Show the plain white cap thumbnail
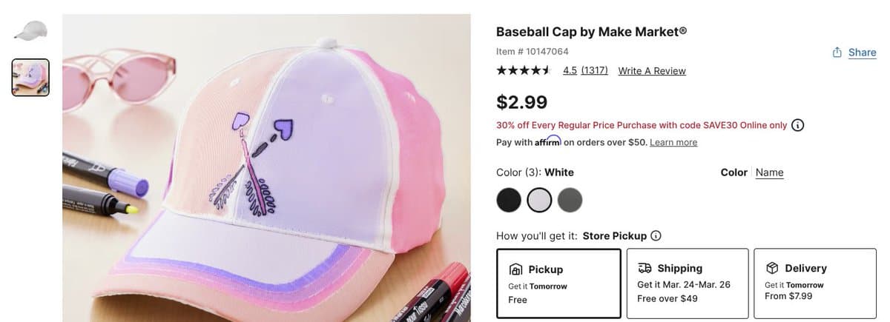890x322 pixels. pos(30,31)
